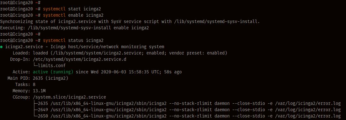Click process 2635 in the CGroup tree
The height and width of the screenshot is (120, 346).
(x=187, y=103)
